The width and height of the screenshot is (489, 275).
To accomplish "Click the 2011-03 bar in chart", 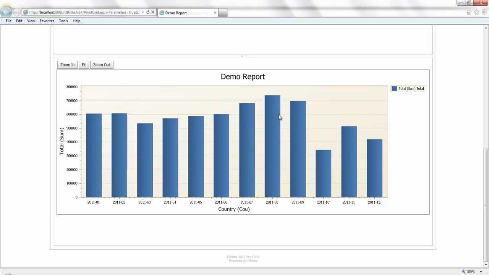I will pos(145,160).
